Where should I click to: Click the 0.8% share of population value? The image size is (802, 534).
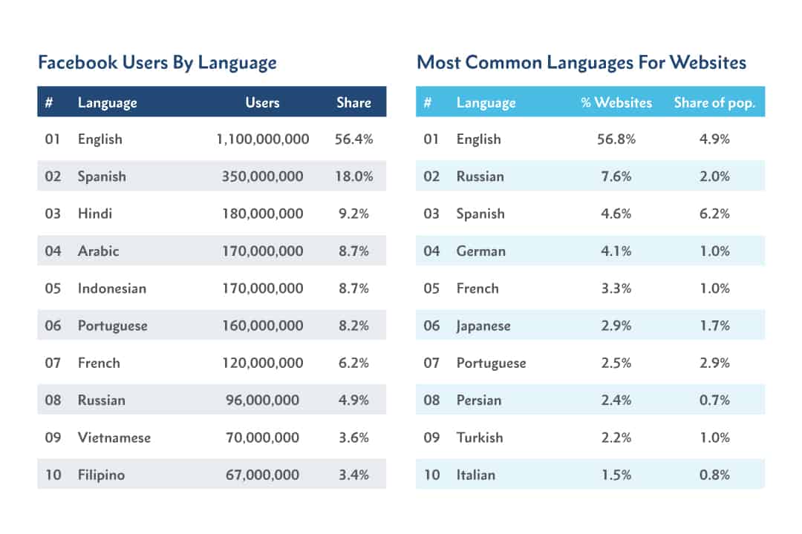tap(714, 475)
